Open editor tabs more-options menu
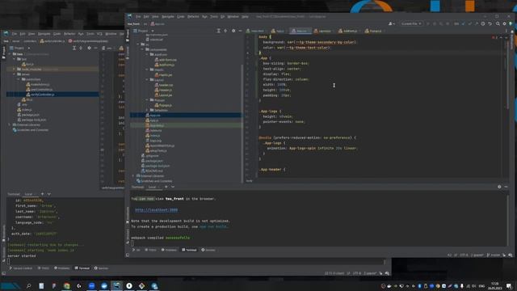The image size is (517, 291). coord(506,31)
